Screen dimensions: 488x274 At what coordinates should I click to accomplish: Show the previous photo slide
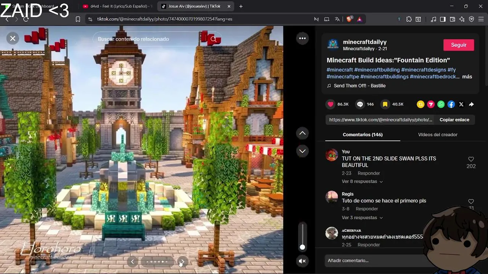tap(132, 262)
